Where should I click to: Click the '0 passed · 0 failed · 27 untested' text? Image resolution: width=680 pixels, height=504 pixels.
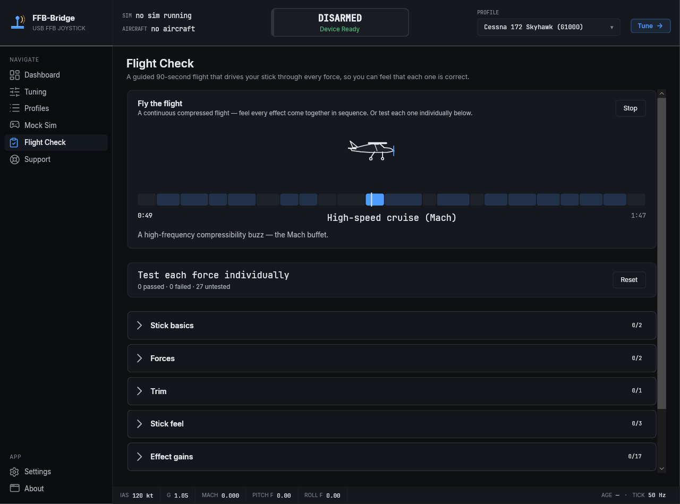pyautogui.click(x=184, y=287)
